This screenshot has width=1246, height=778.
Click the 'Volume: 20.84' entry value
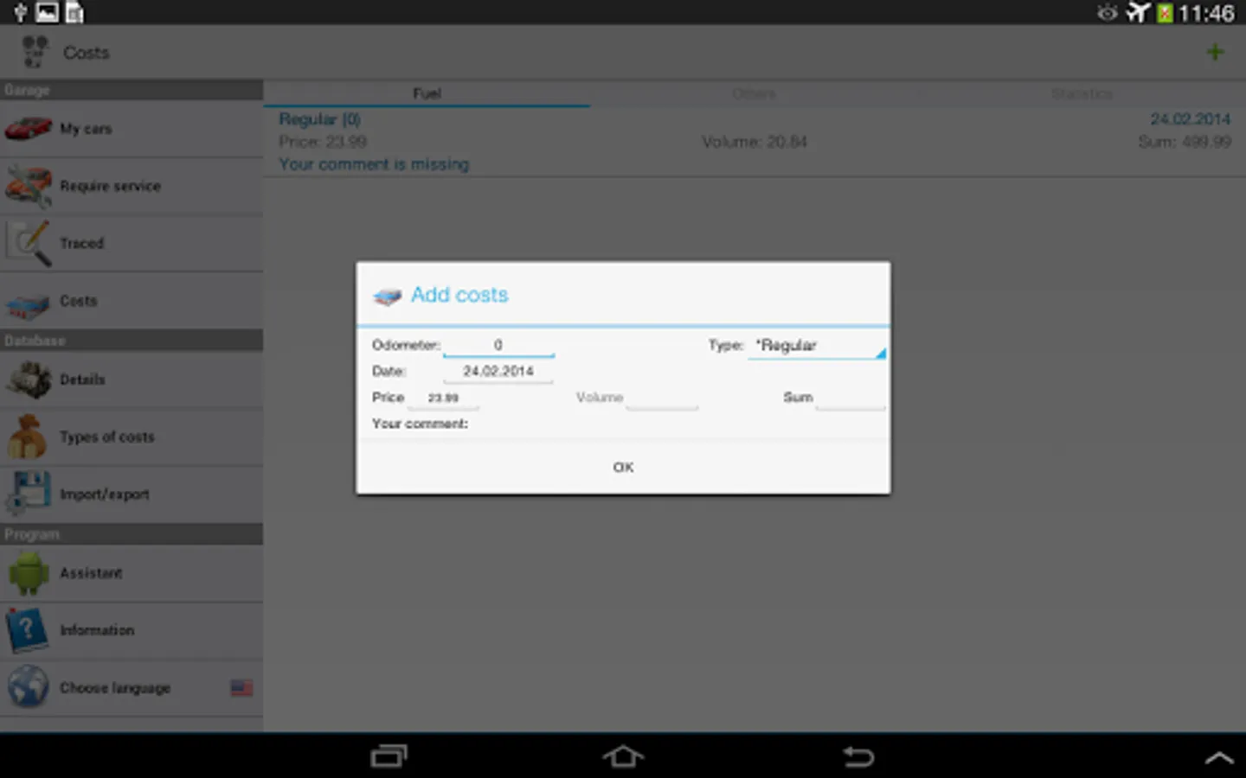[754, 142]
